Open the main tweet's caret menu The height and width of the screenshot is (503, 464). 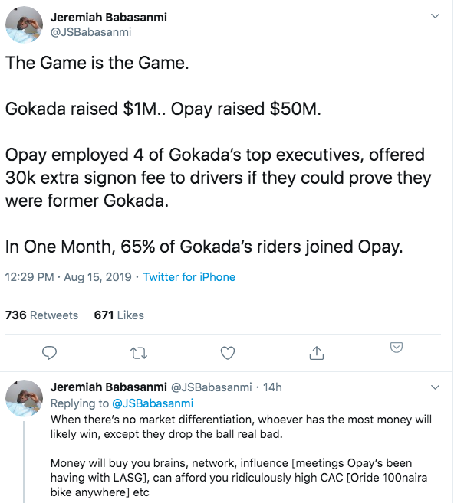click(x=436, y=15)
